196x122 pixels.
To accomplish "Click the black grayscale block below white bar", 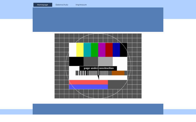I will point(76,61).
